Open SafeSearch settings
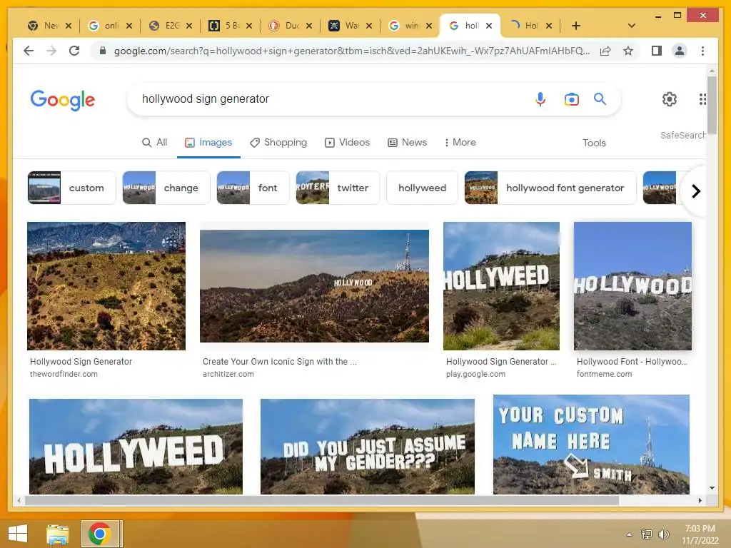This screenshot has height=548, width=731. click(682, 135)
